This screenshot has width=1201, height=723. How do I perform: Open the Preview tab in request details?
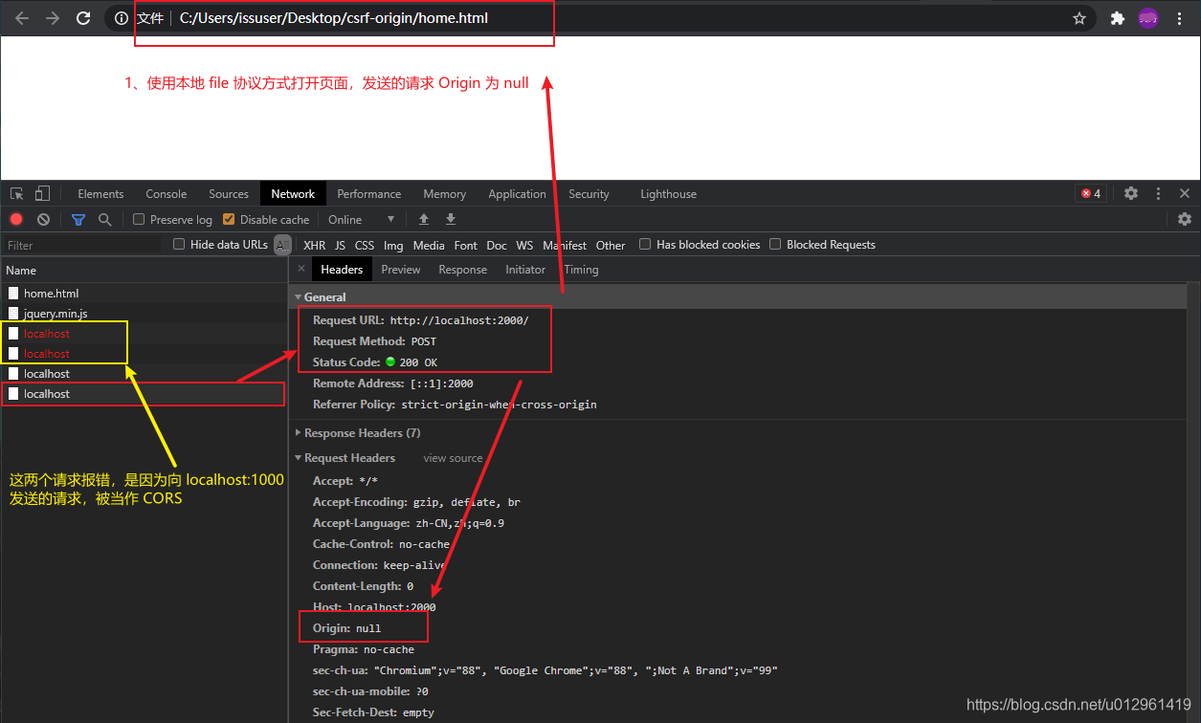tap(401, 269)
